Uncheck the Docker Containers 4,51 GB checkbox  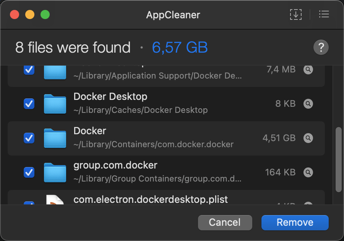tap(29, 138)
